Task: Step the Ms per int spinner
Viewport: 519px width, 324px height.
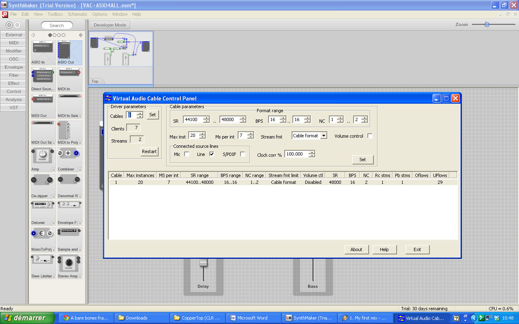Action: tap(250, 135)
